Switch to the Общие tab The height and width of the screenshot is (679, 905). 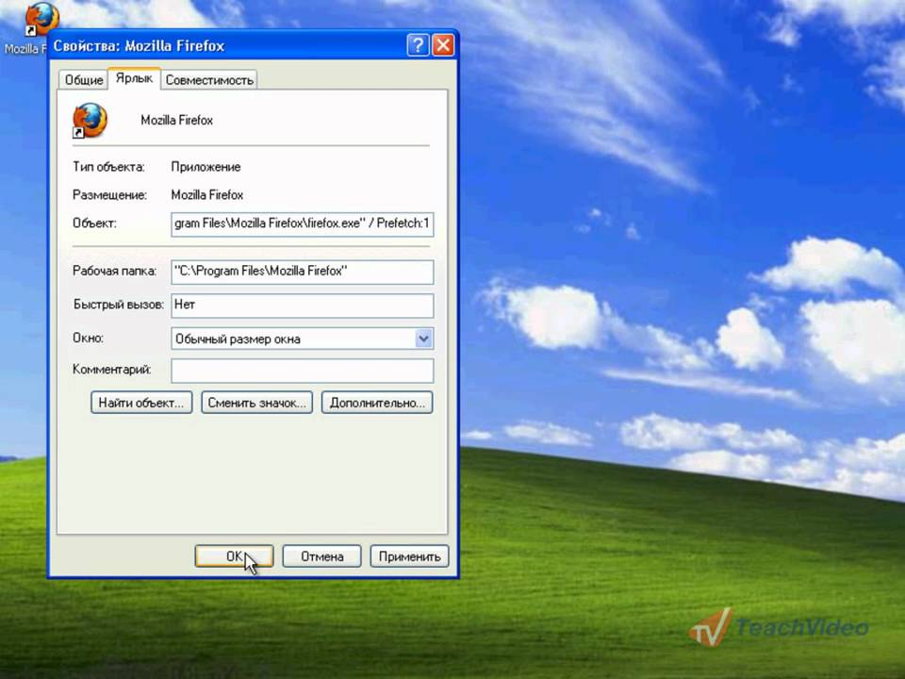(x=84, y=79)
